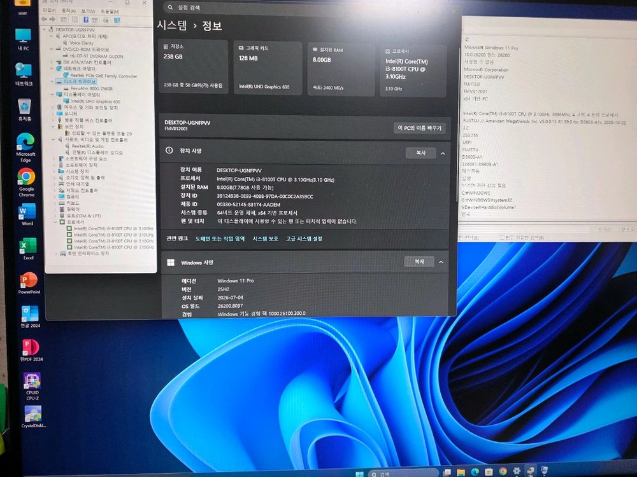
Task: Open the 한PDF 2024 desktop shortcut
Action: (31, 350)
